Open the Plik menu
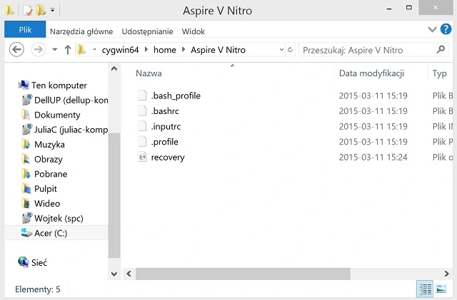457x300 pixels. pyautogui.click(x=25, y=31)
